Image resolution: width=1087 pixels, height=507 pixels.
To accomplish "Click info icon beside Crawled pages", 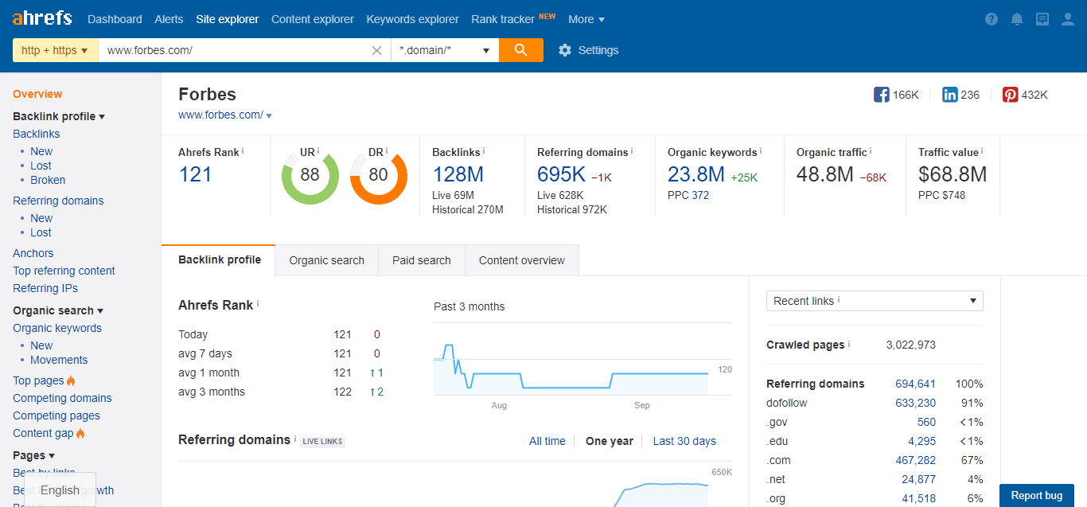I will pyautogui.click(x=849, y=344).
